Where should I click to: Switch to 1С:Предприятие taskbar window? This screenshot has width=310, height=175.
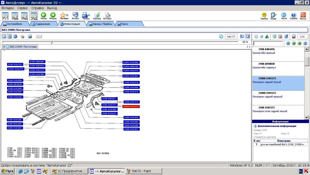tap(69, 171)
